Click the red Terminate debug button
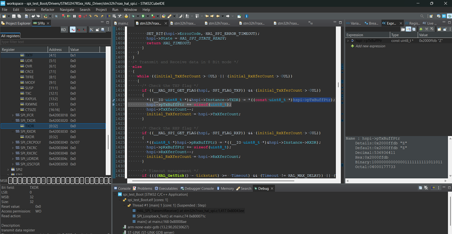The height and width of the screenshot is (234, 452). click(x=80, y=16)
